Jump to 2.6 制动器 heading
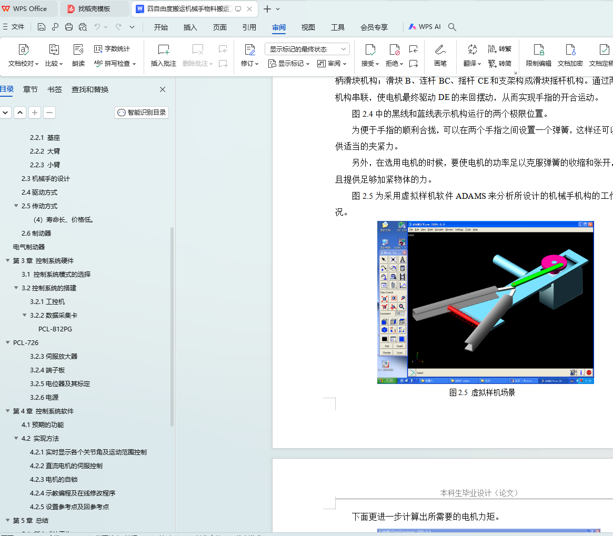 (x=36, y=234)
